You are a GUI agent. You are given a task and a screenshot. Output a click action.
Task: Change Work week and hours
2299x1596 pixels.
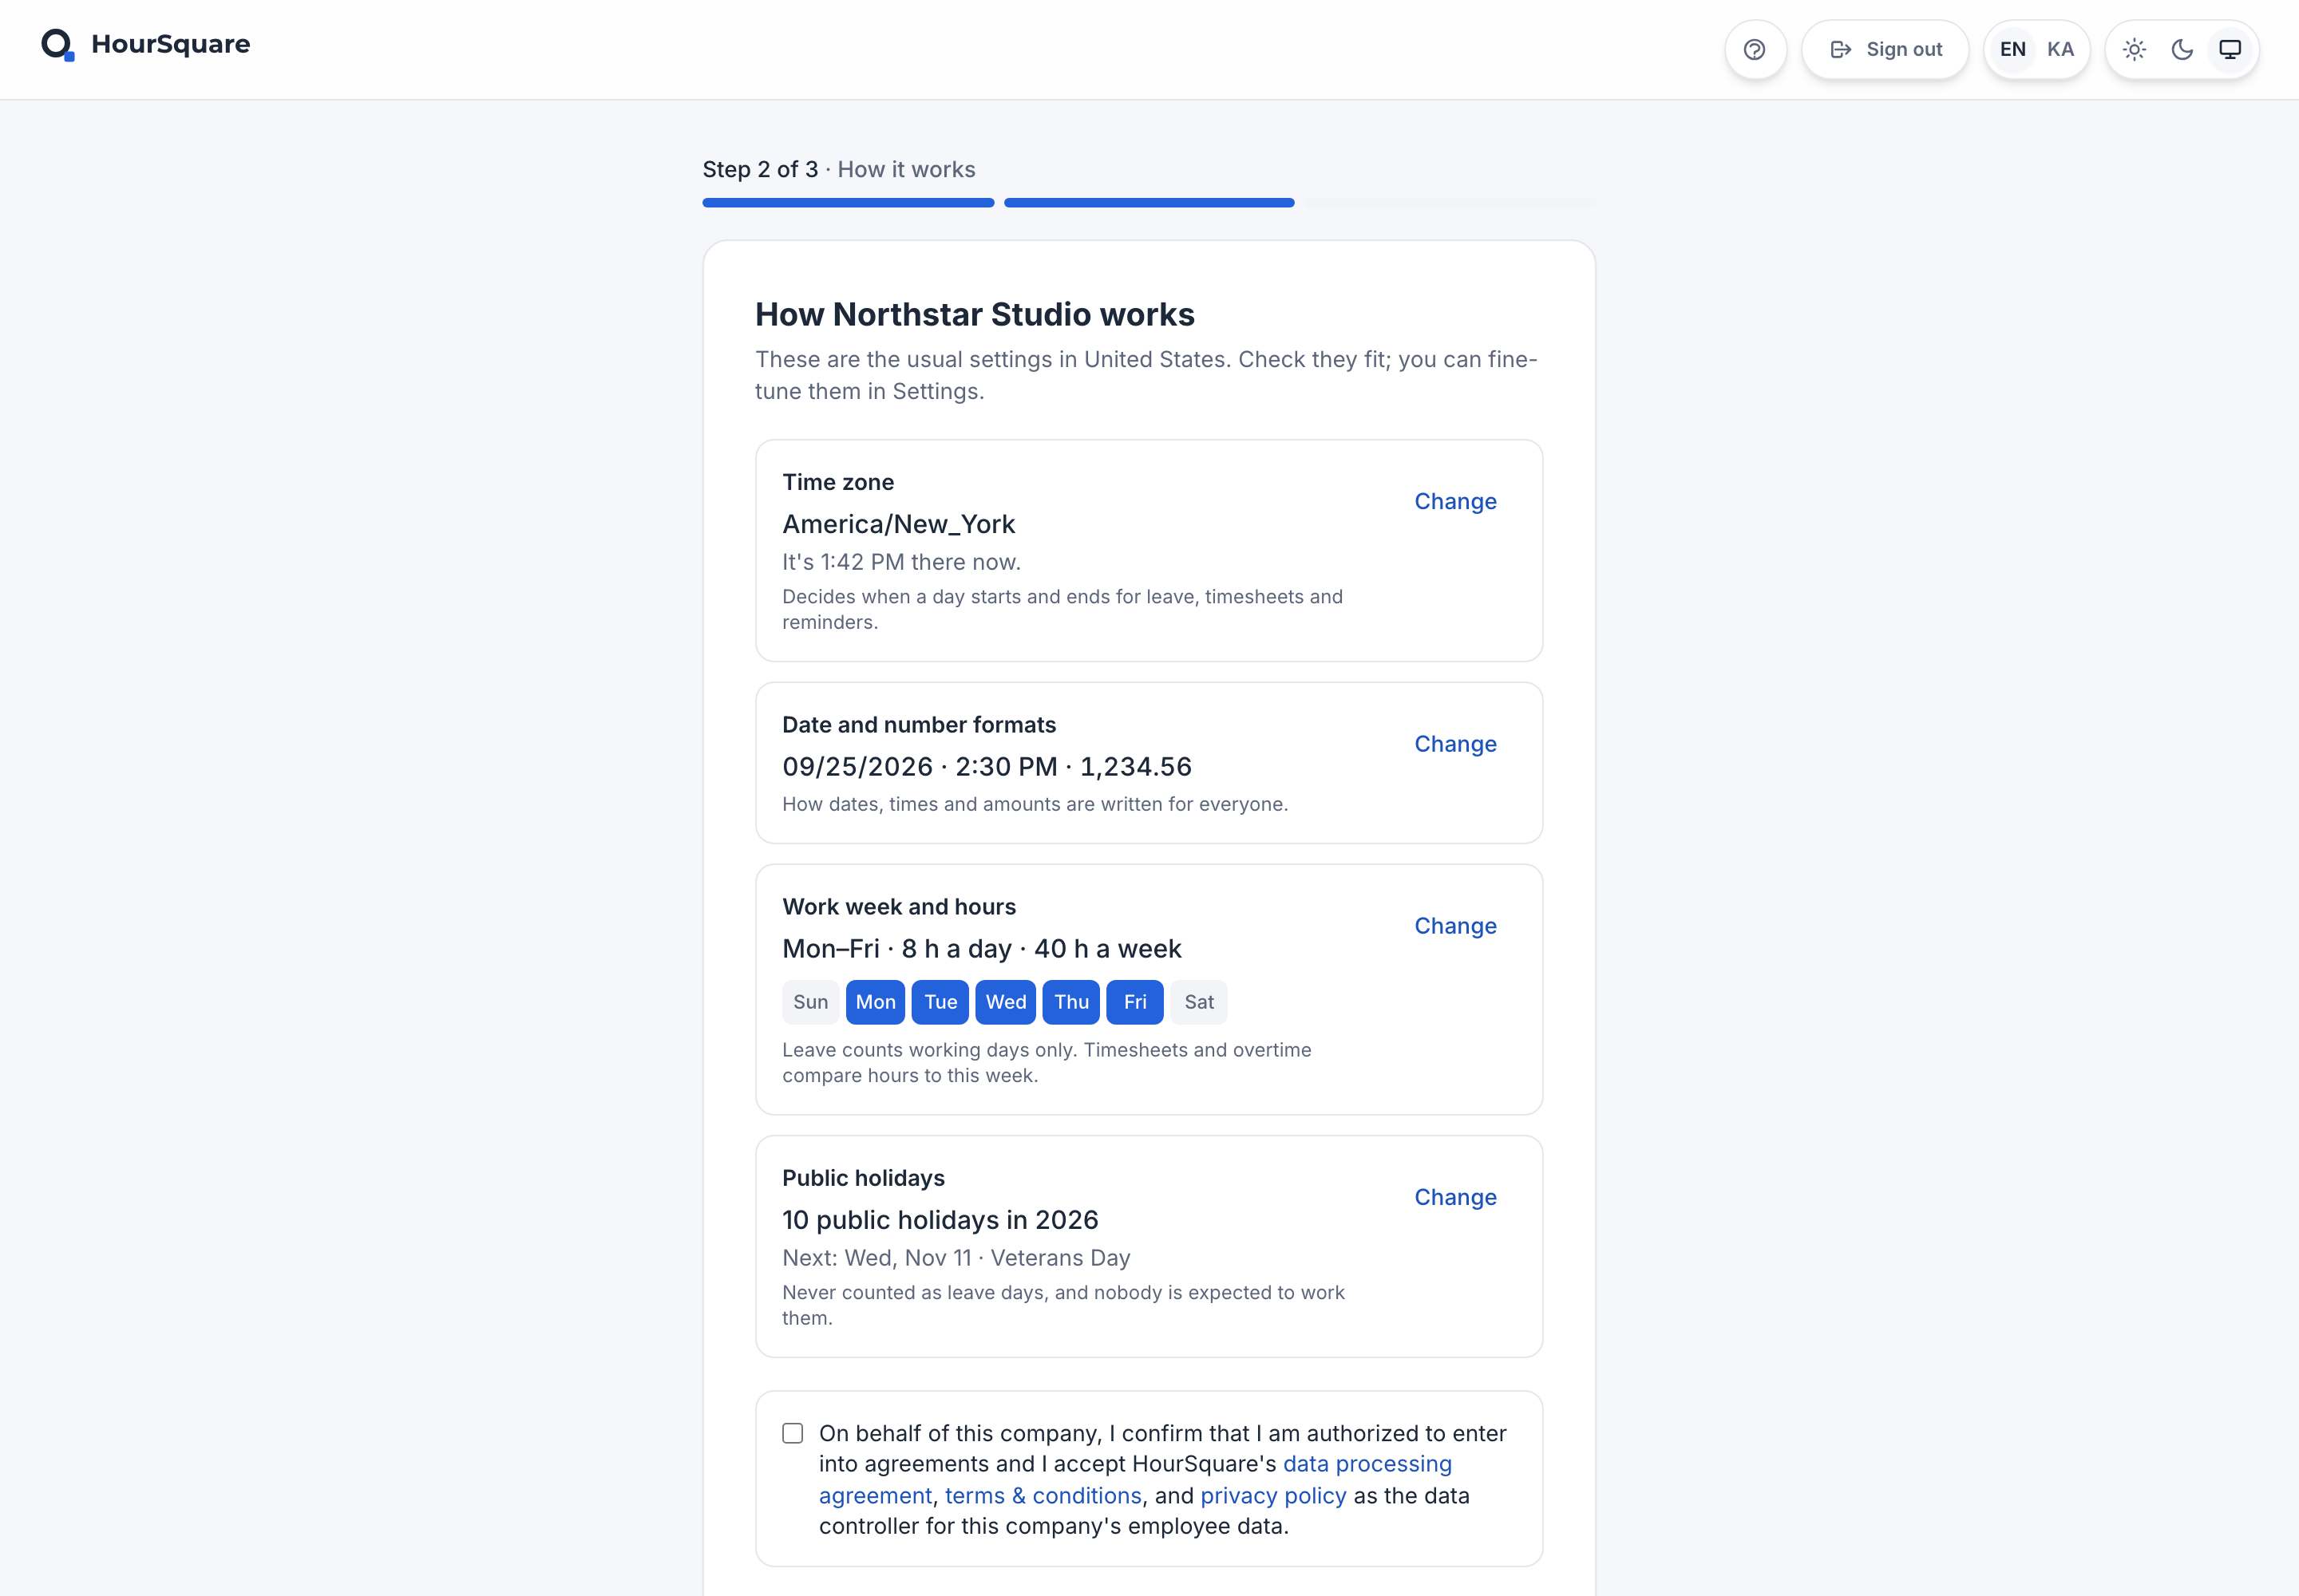point(1454,926)
